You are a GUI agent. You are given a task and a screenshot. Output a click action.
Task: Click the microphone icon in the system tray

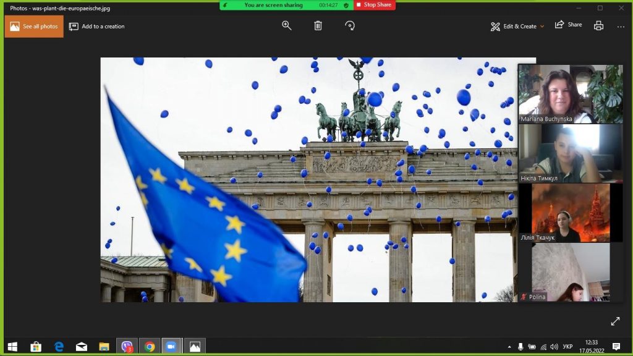520,347
